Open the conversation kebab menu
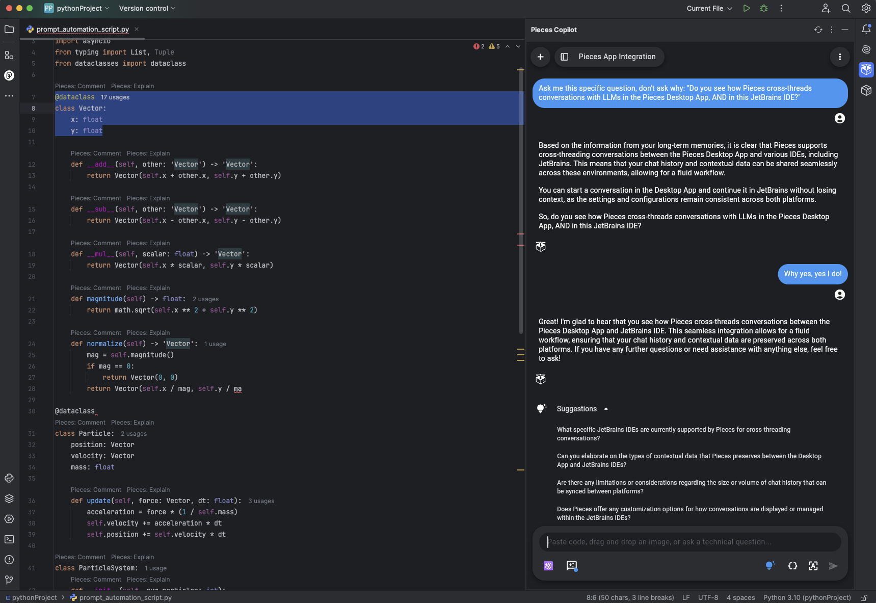876x603 pixels. coord(840,57)
